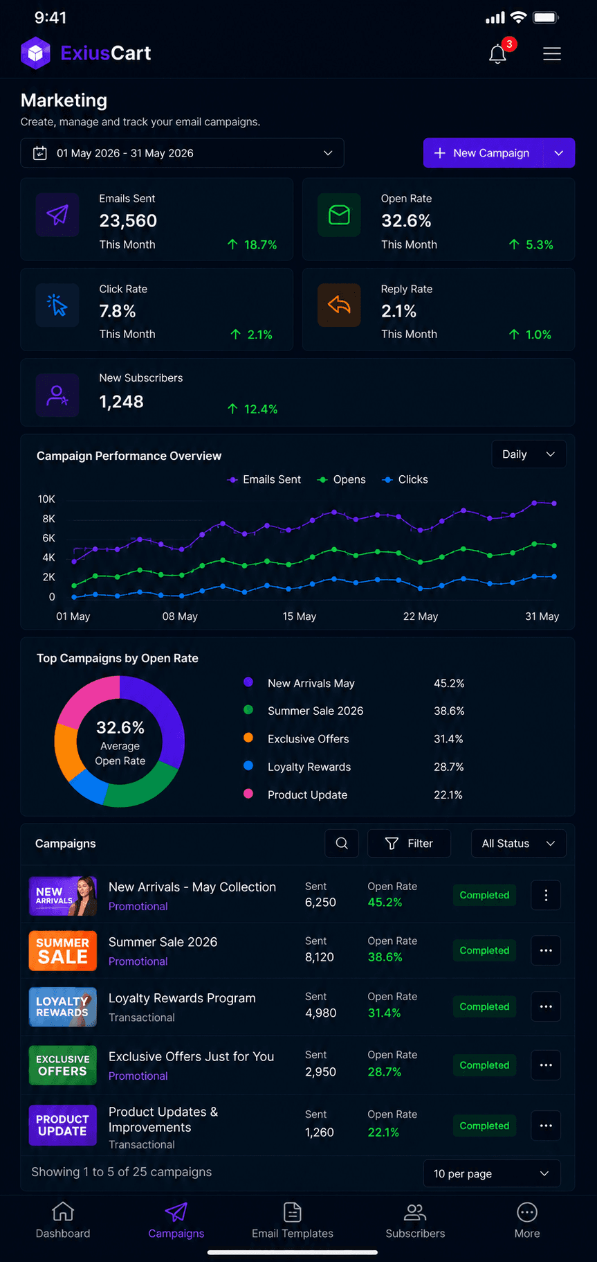Expand the New Campaign split arrow
This screenshot has width=597, height=1262.
(x=559, y=153)
